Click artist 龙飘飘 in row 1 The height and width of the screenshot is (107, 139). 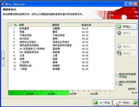56,29
